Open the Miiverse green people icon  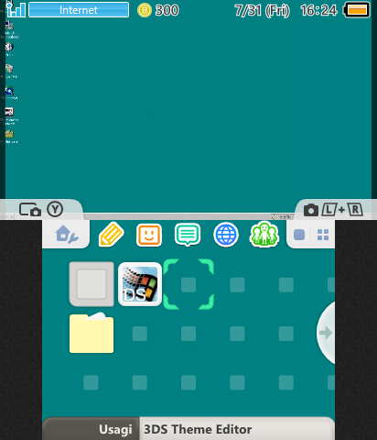(264, 235)
